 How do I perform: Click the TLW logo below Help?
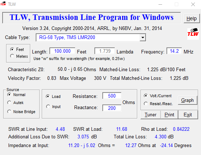pyautogui.click(x=193, y=34)
